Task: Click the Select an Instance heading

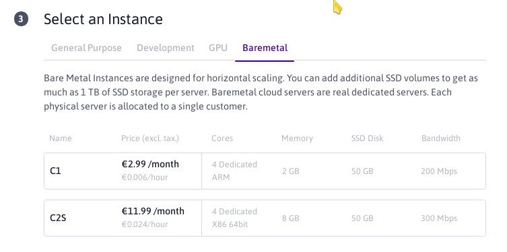Action: point(103,19)
